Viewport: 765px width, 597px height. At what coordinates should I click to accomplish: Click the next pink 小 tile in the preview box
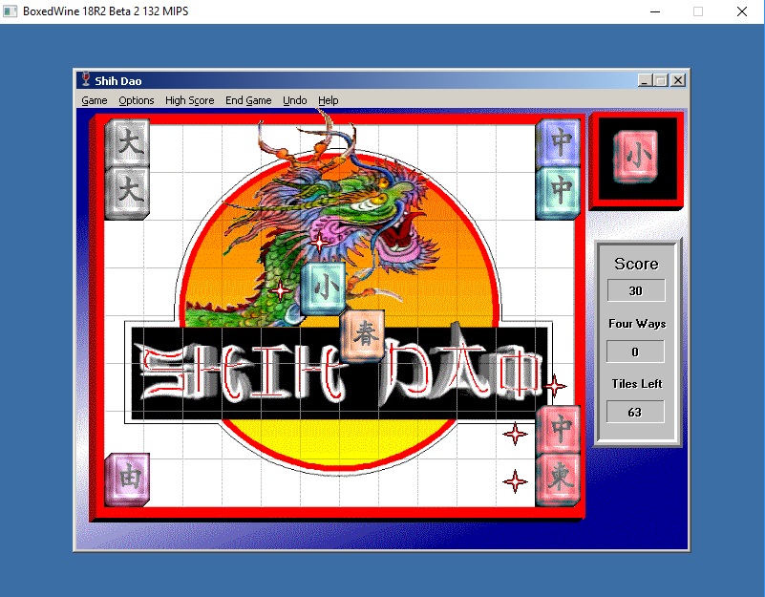(636, 157)
